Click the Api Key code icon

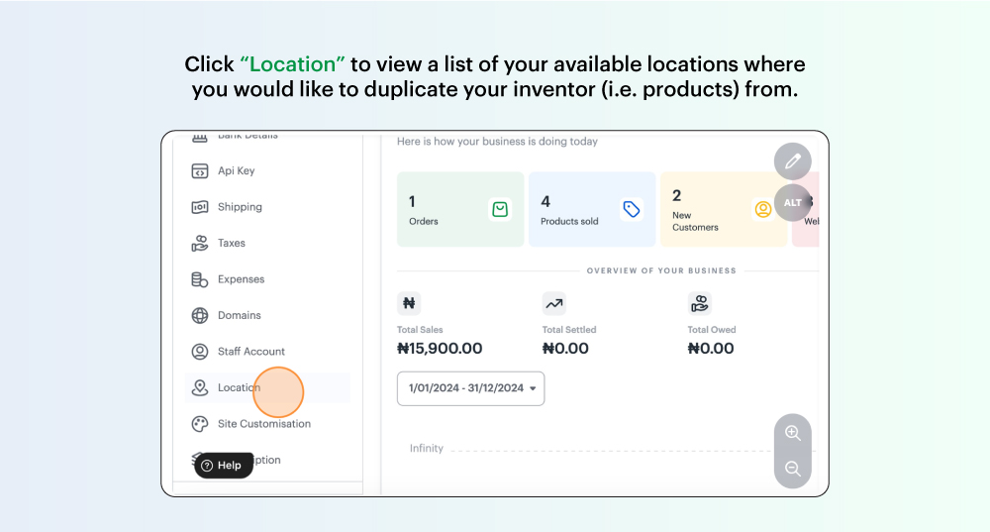(x=200, y=171)
